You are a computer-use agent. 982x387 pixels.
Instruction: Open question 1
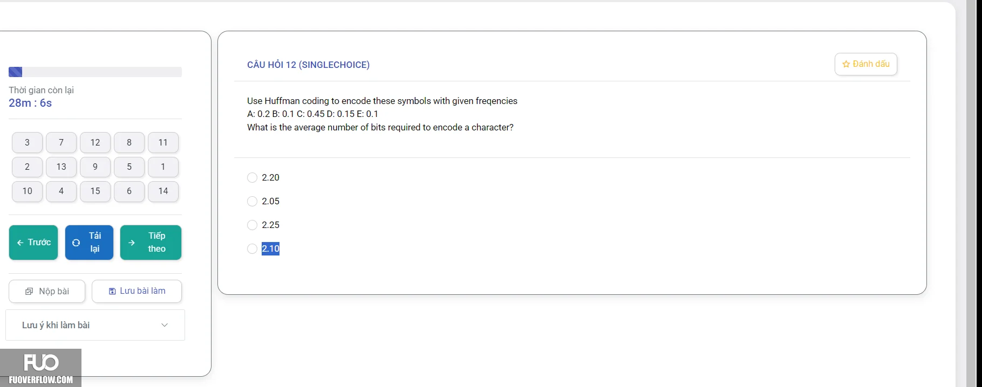click(x=163, y=167)
